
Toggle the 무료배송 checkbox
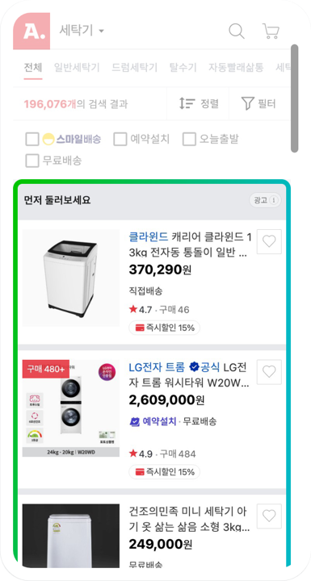coord(32,161)
